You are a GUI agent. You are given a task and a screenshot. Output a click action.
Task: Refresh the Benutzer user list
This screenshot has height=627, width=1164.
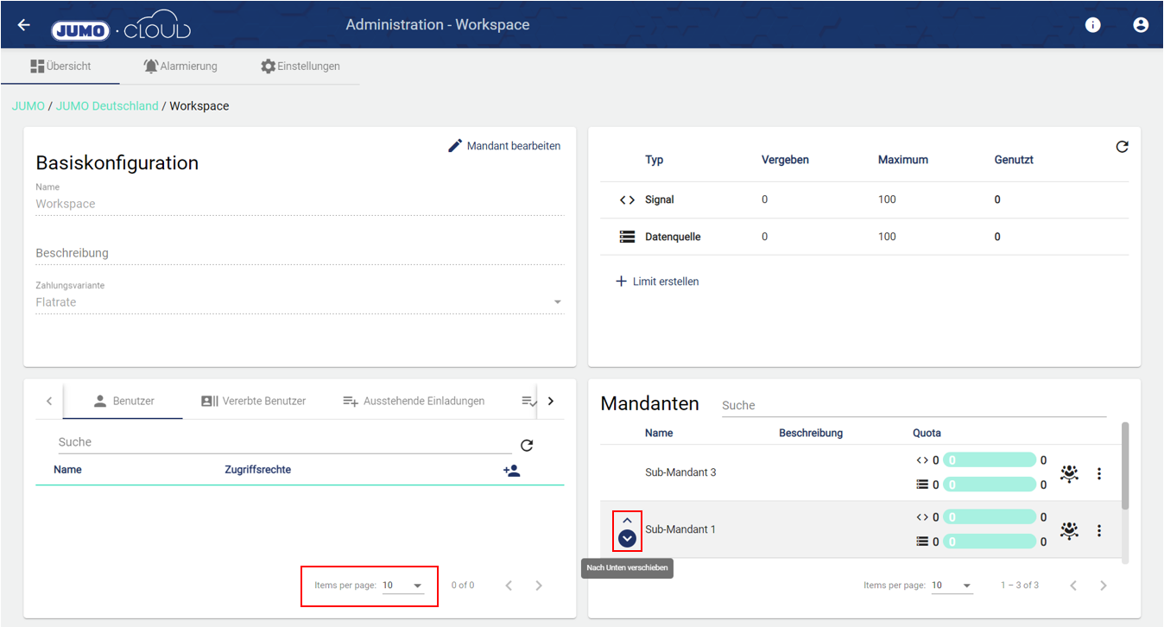527,446
